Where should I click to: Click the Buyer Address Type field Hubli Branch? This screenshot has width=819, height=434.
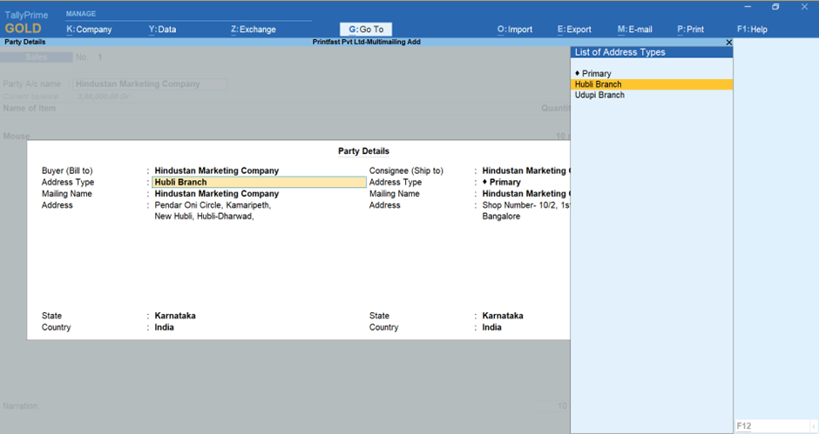tap(259, 182)
